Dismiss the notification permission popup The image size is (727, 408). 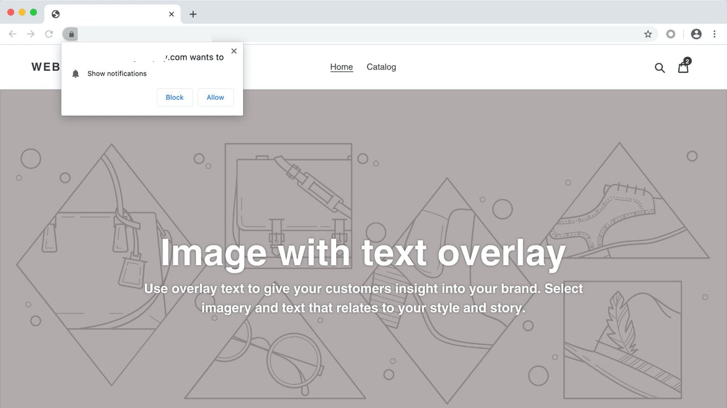[x=234, y=51]
